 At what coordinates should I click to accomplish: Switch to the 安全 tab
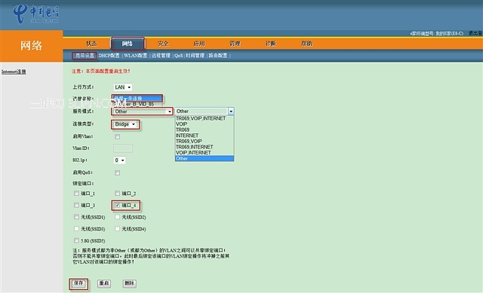[x=163, y=44]
